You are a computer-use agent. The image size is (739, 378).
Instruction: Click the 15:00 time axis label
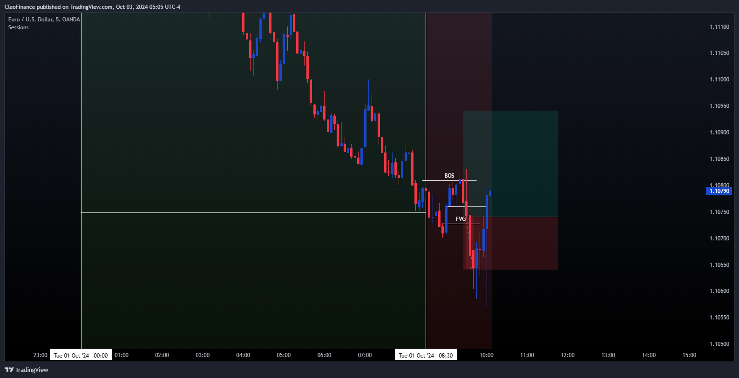tap(689, 355)
